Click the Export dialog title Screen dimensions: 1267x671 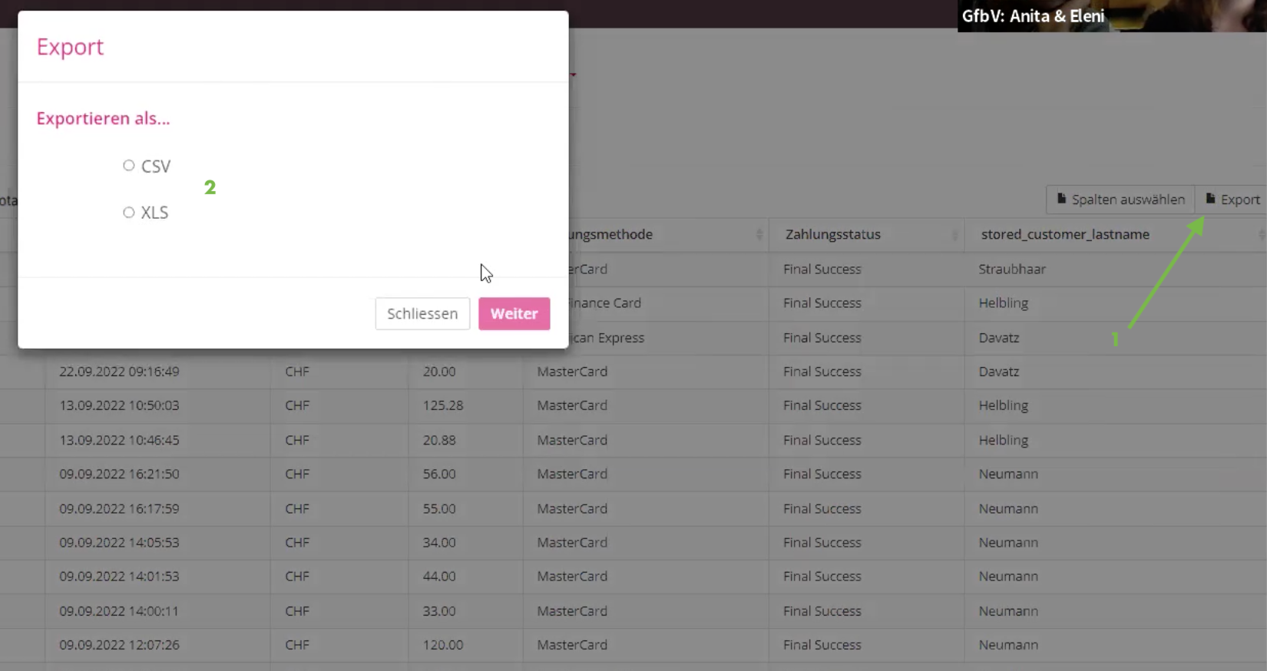click(70, 47)
